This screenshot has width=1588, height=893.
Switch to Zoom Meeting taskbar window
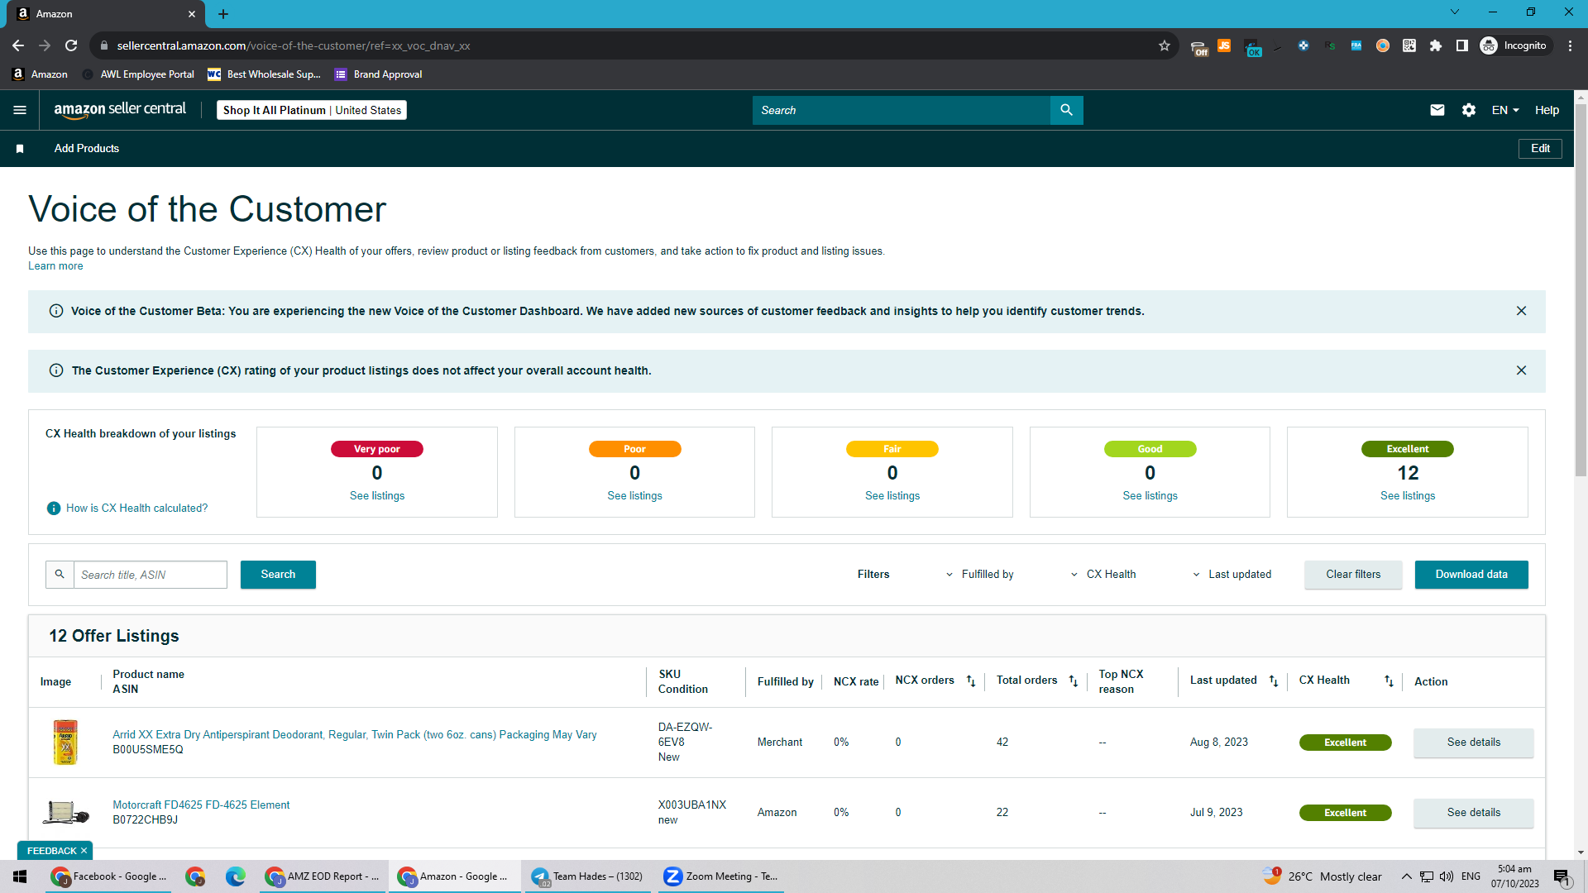[721, 876]
